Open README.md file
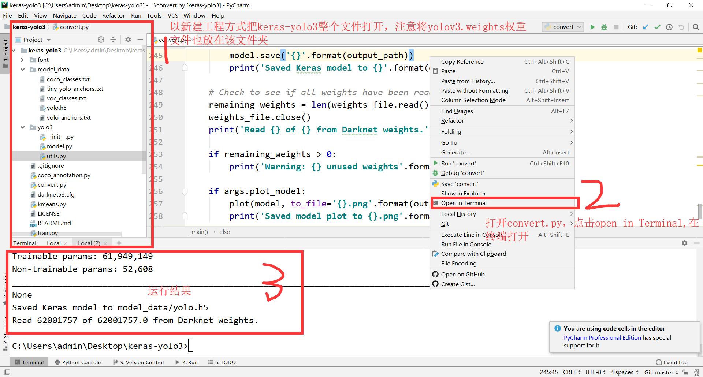The height and width of the screenshot is (377, 703). point(54,223)
